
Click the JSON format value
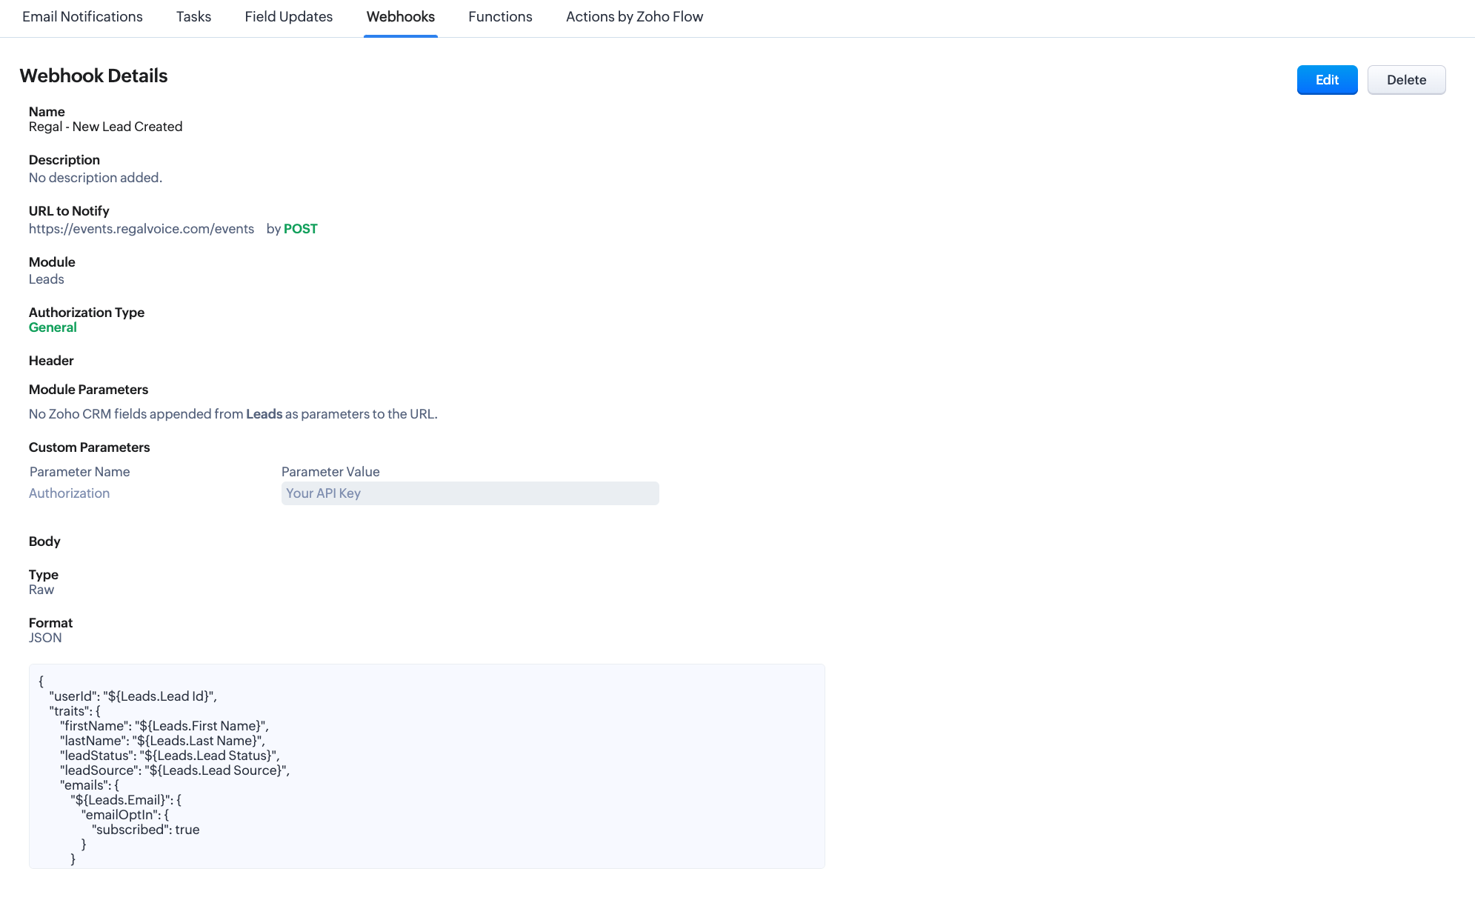click(45, 638)
